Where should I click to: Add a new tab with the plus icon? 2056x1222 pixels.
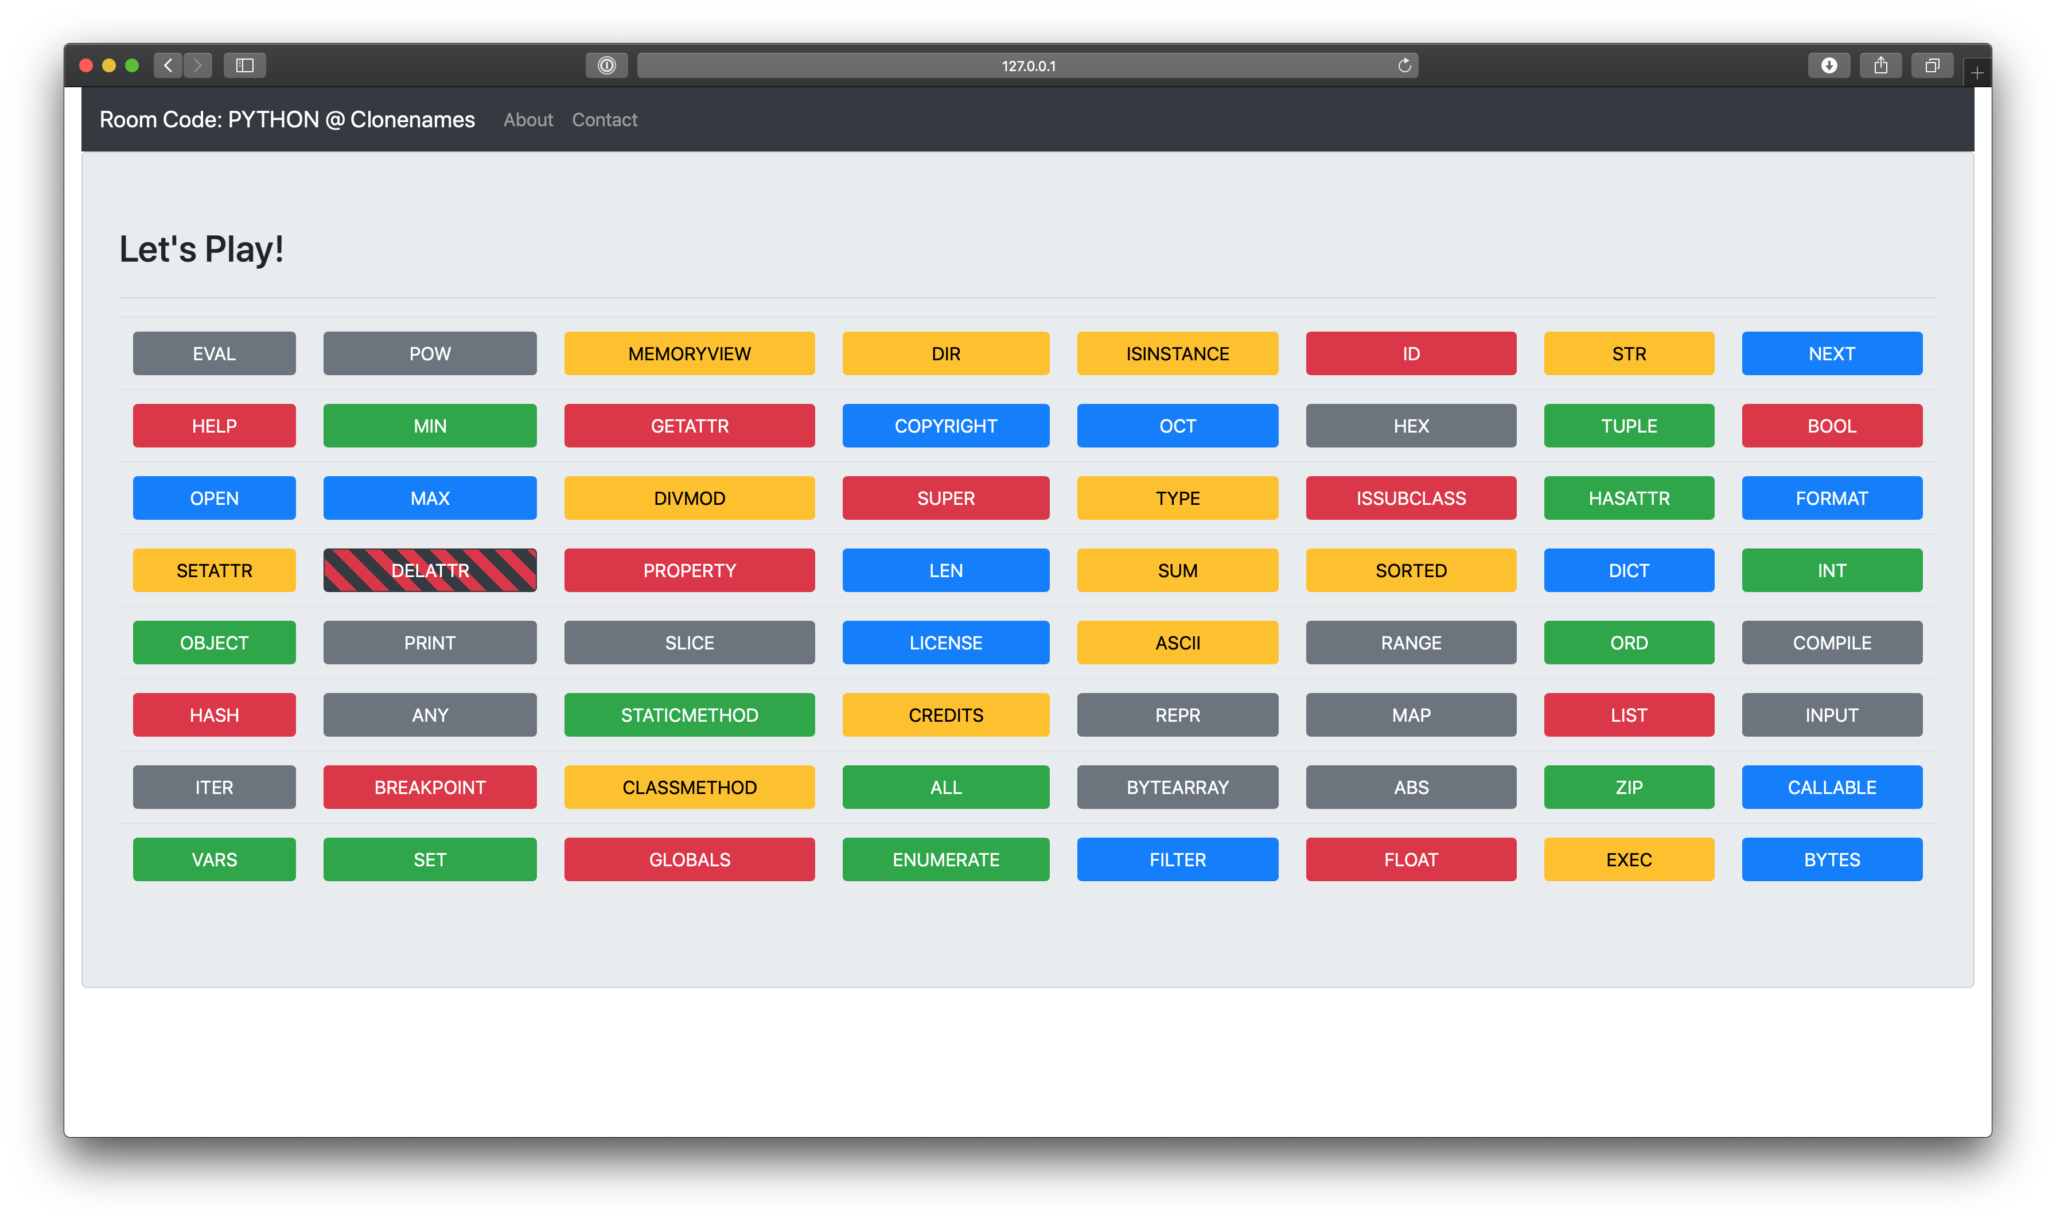coord(1977,72)
